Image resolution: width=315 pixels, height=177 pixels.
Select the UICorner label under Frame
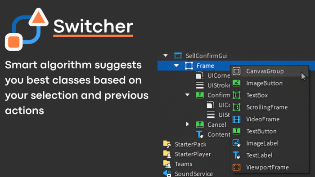[x=219, y=75]
